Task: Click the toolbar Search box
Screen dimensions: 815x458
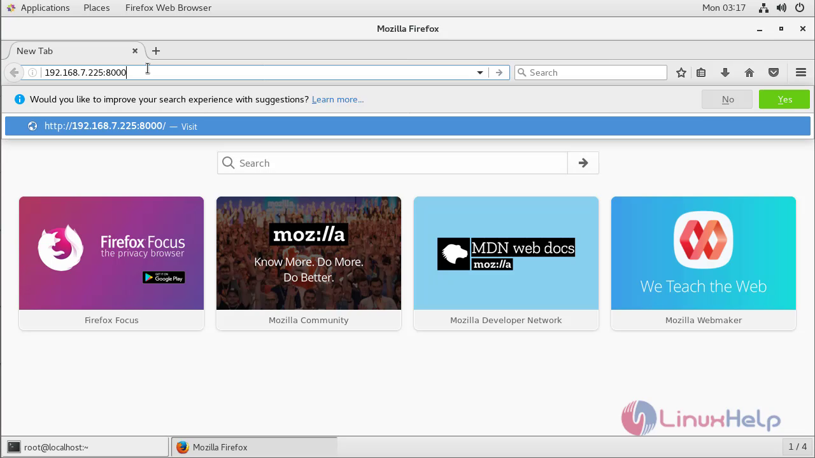Action: click(x=591, y=73)
